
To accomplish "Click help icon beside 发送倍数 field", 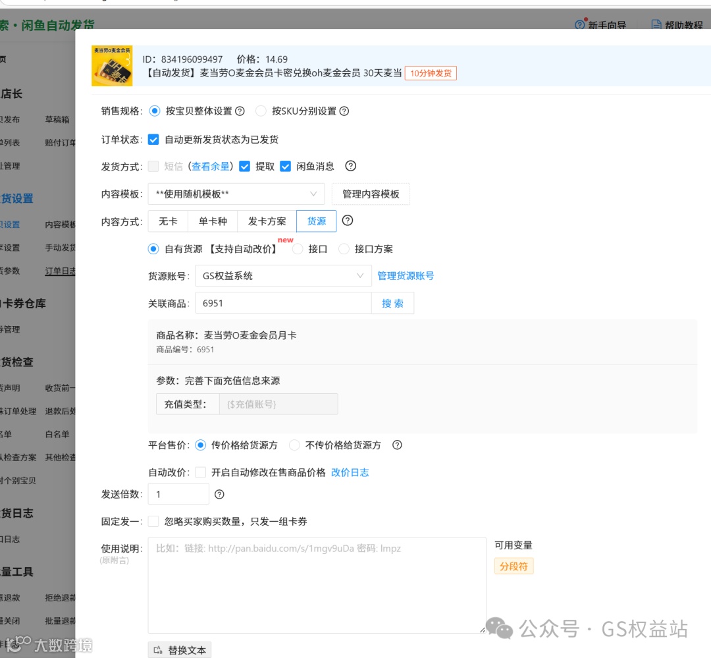I will [x=219, y=495].
